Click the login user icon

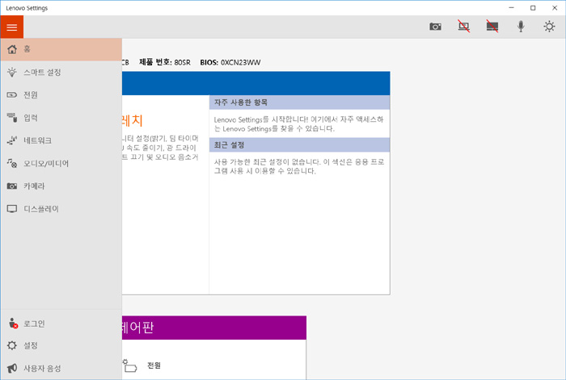click(x=13, y=324)
